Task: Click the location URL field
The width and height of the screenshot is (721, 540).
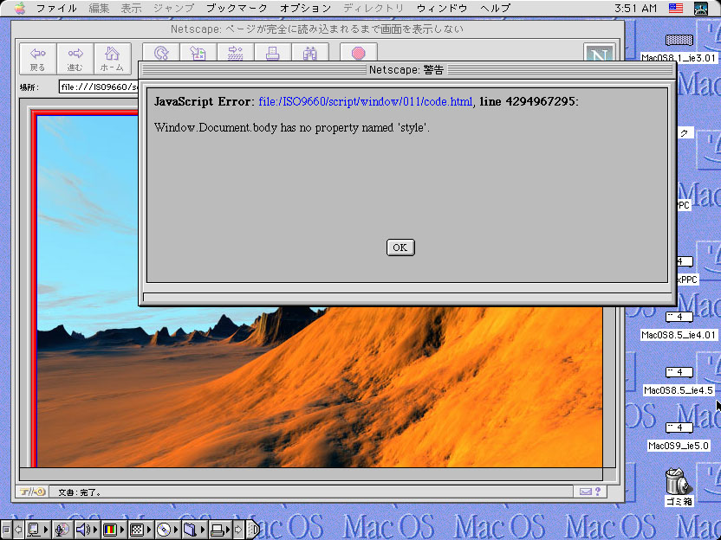Action: 99,87
